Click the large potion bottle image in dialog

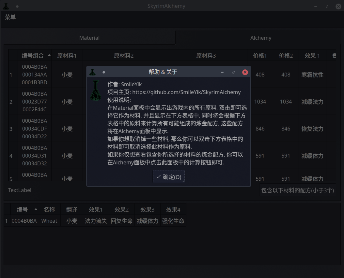(x=96, y=90)
